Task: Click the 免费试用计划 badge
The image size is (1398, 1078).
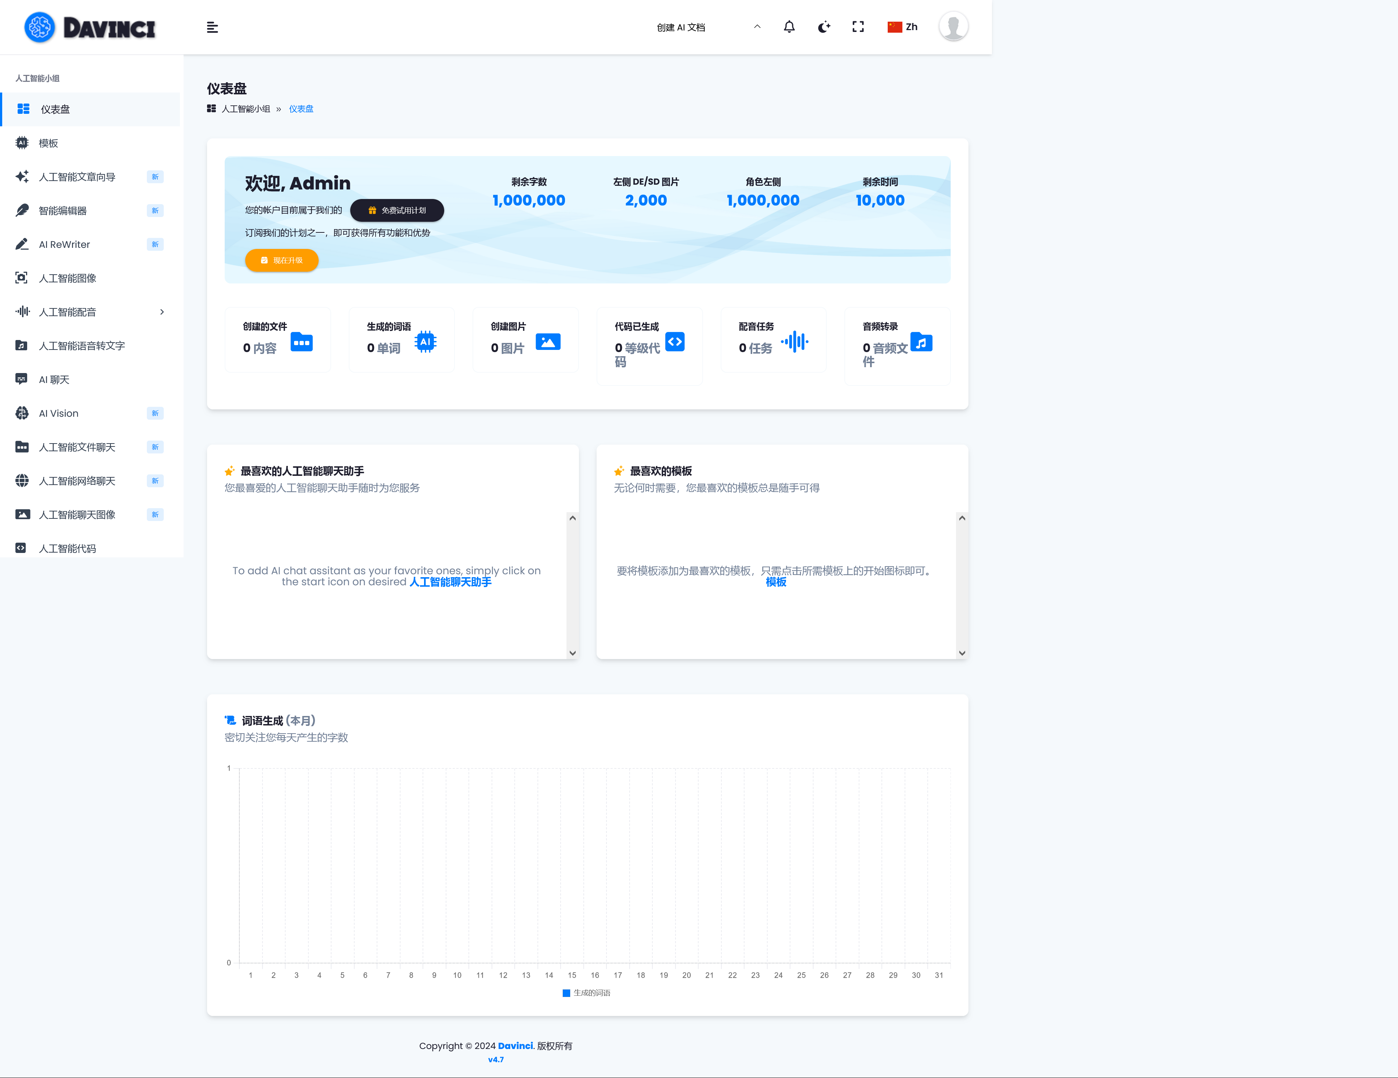Action: click(x=397, y=211)
